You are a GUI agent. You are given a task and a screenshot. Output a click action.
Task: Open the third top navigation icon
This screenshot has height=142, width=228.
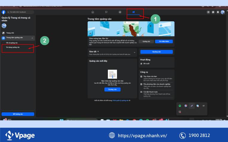(x=120, y=12)
